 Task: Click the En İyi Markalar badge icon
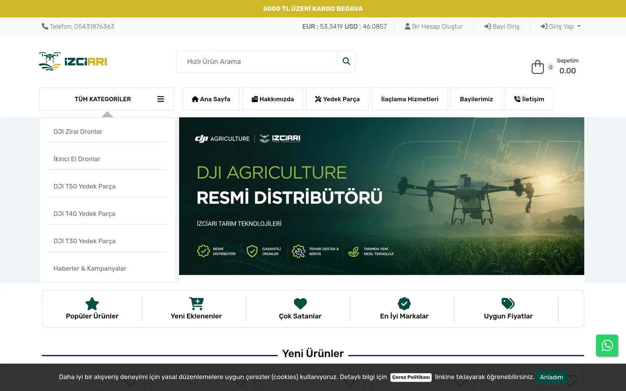pos(404,303)
